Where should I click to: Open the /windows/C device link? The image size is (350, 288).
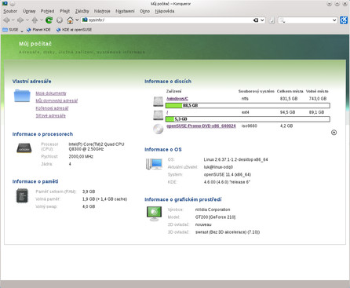click(177, 99)
